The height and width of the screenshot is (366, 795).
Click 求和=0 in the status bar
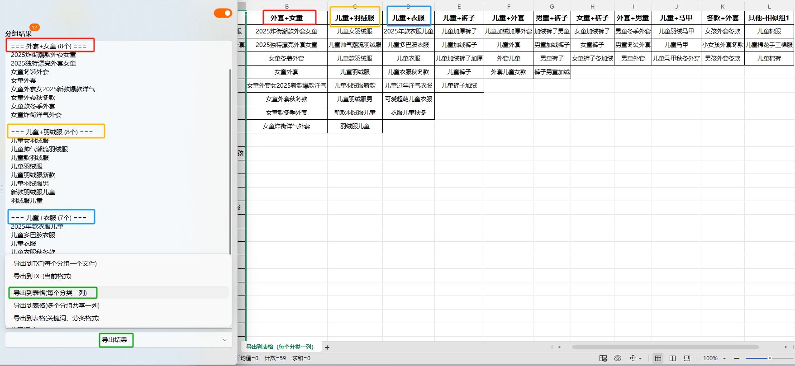click(x=301, y=358)
